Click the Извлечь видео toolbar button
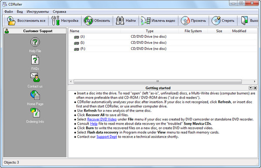This screenshot has height=168, width=261. click(158, 20)
